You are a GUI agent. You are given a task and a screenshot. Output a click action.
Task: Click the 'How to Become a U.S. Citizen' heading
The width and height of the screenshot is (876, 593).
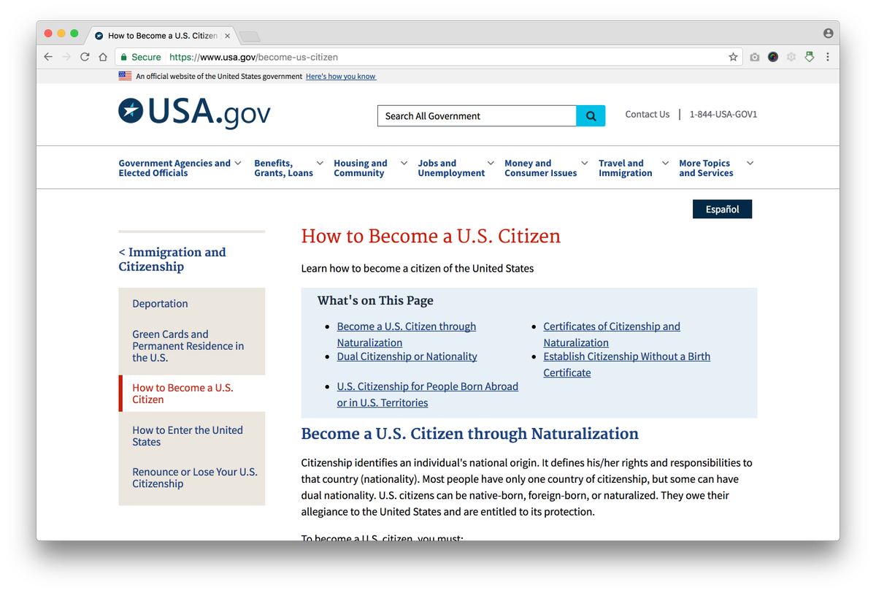click(431, 237)
